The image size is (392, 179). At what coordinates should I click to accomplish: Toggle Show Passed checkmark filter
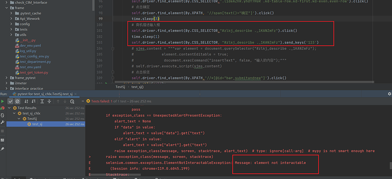coord(10,102)
